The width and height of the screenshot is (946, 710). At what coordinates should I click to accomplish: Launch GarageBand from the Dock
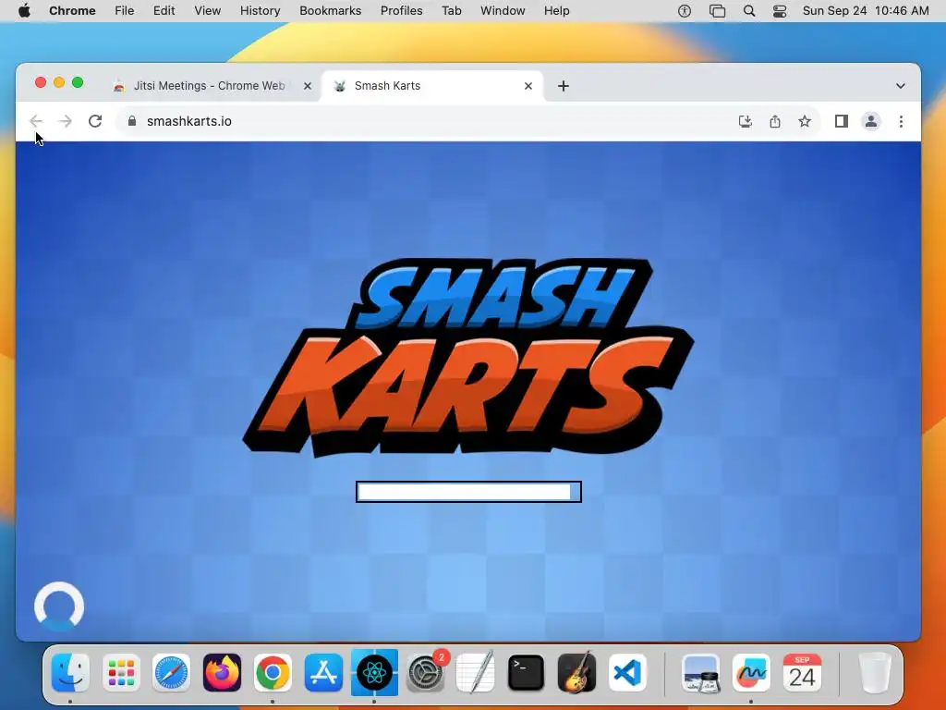[576, 673]
